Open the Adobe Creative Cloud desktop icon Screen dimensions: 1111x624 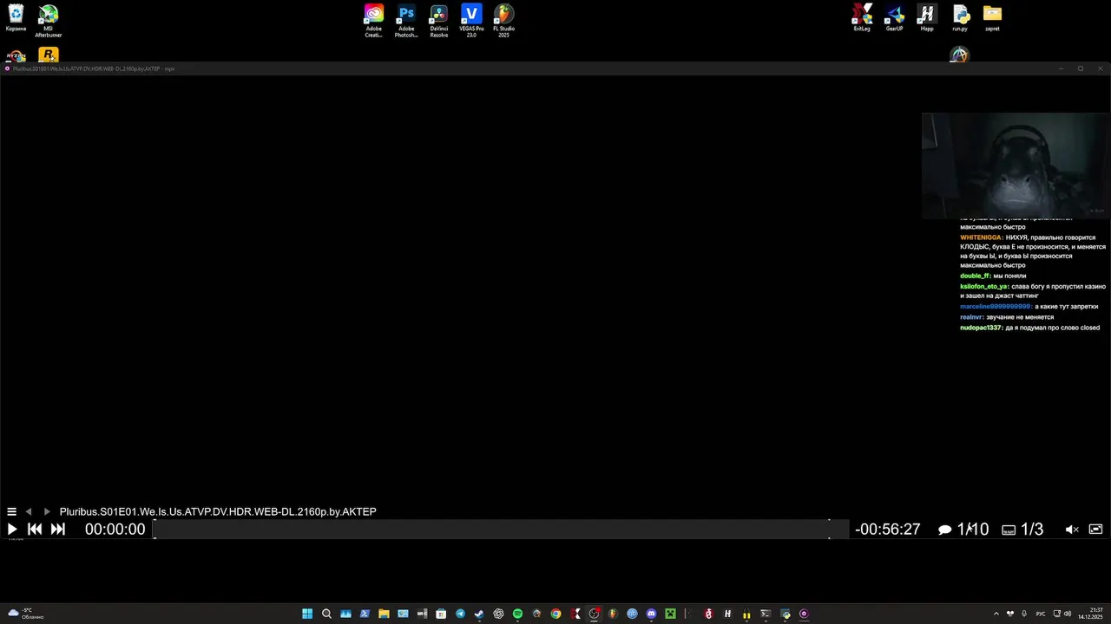(x=373, y=20)
